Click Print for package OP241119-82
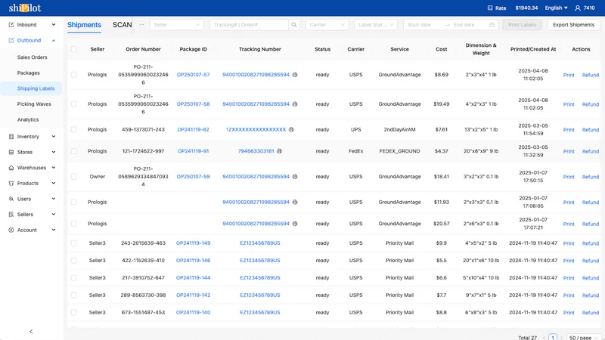Screen dimensions: 605x340 (x=569, y=129)
